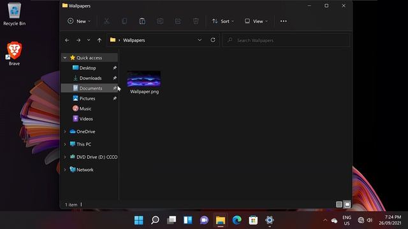This screenshot has width=408, height=229.
Task: Click Wallpapers in the address bar
Action: click(134, 40)
